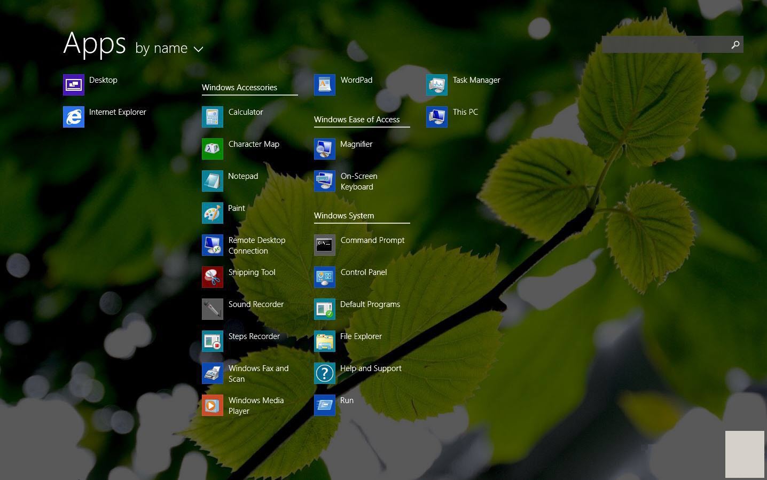Click the 'Windows Media Player' label text
767x480 pixels.
256,406
